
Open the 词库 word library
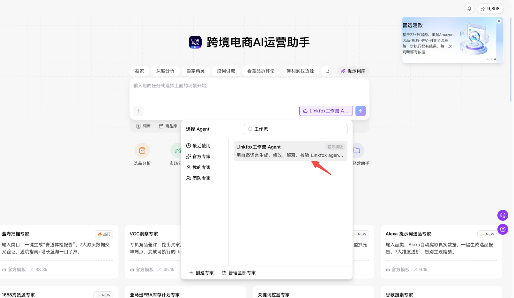(144, 126)
